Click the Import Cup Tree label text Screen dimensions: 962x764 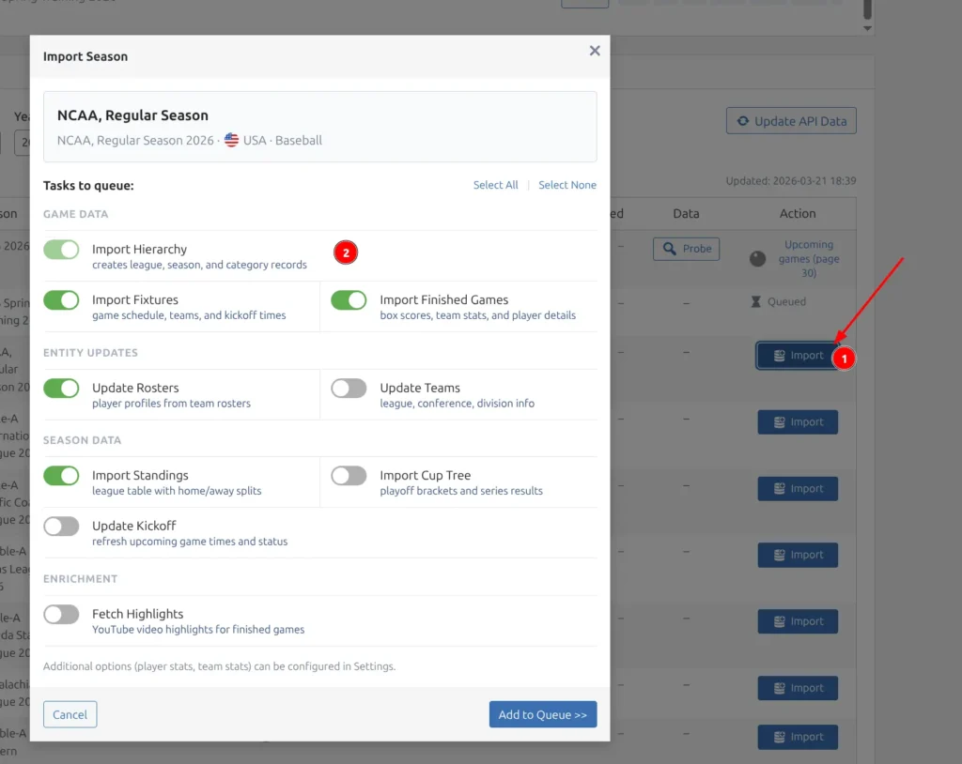click(426, 475)
